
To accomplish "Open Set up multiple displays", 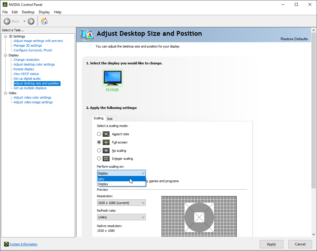I will (30, 88).
